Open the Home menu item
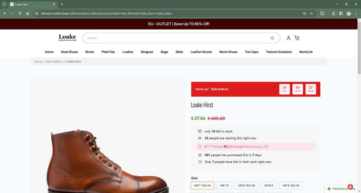The height and width of the screenshot is (193, 361). (x=49, y=52)
